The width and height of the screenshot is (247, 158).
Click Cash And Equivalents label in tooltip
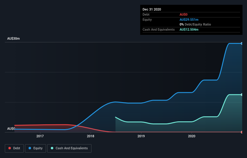159,29
